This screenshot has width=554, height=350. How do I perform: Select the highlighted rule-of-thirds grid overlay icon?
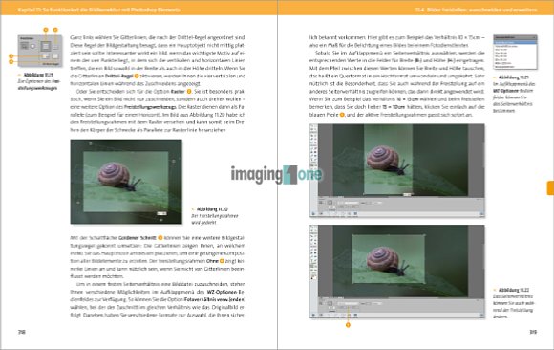(x=46, y=46)
